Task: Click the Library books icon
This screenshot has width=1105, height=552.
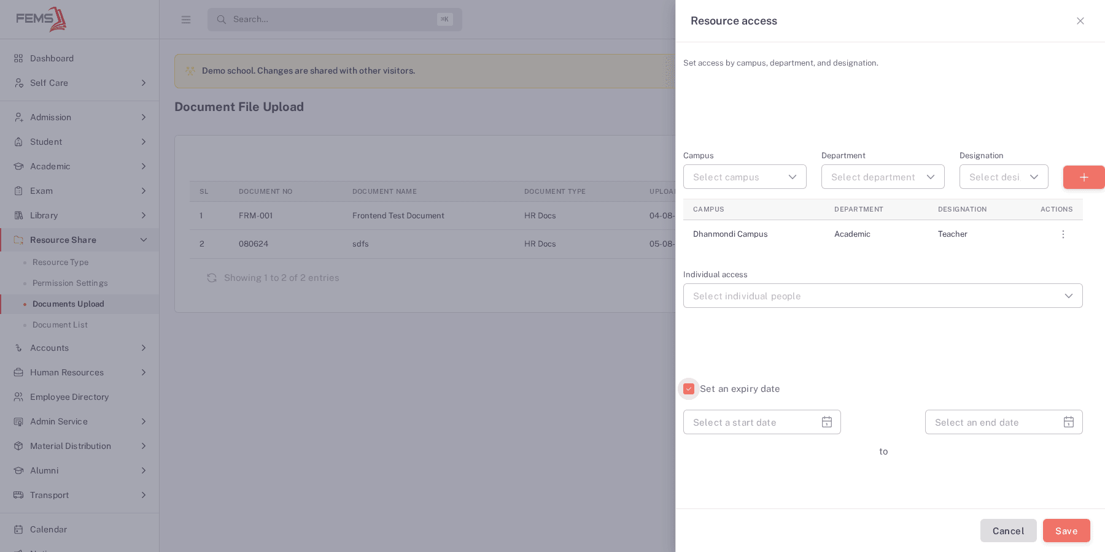Action: tap(18, 215)
